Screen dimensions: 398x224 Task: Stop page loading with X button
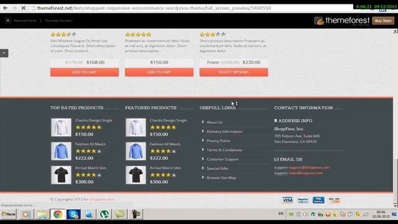(x=23, y=8)
